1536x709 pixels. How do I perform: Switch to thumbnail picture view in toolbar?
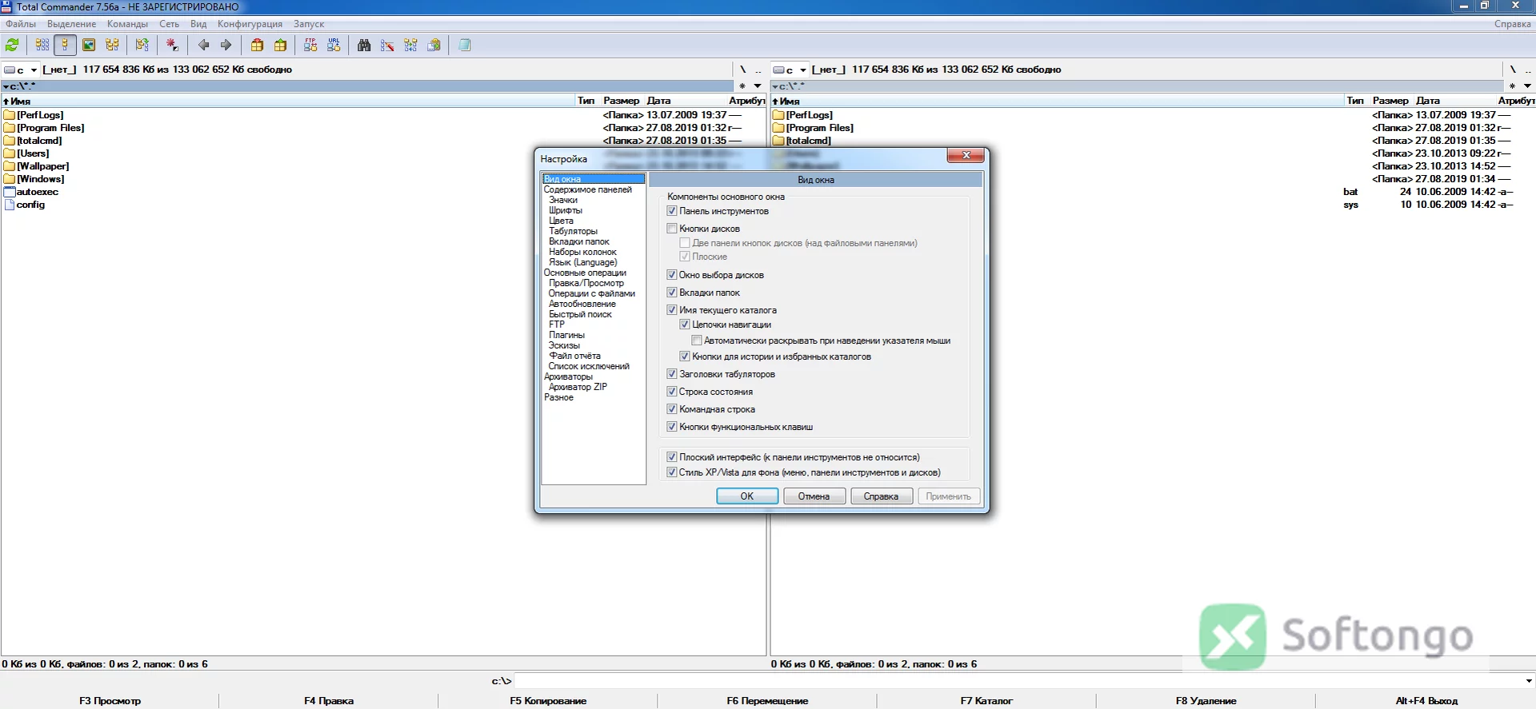point(89,46)
